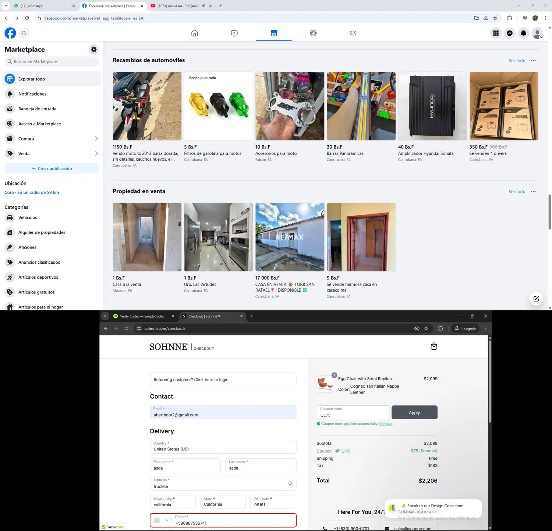This screenshot has width=552, height=531.
Task: Click here to login returning customer link
Action: click(x=211, y=379)
